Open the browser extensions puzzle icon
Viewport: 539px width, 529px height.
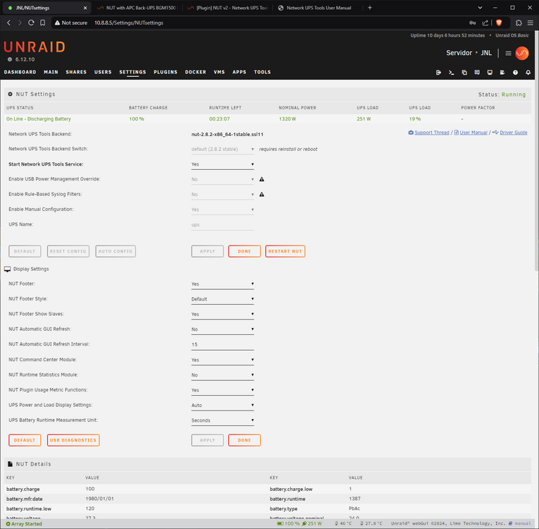click(x=519, y=23)
